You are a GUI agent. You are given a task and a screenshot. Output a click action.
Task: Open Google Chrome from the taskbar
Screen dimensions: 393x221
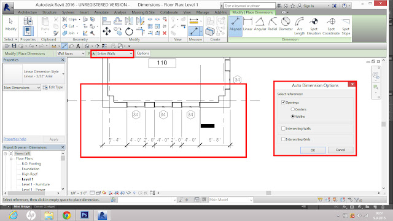pos(67,215)
